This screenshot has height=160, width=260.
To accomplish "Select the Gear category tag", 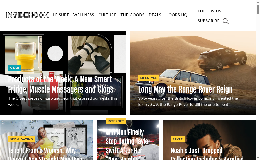I will pyautogui.click(x=14, y=68).
